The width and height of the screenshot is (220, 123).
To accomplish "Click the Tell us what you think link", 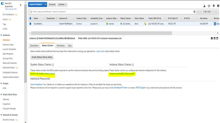I will pyautogui.click(x=11, y=9).
